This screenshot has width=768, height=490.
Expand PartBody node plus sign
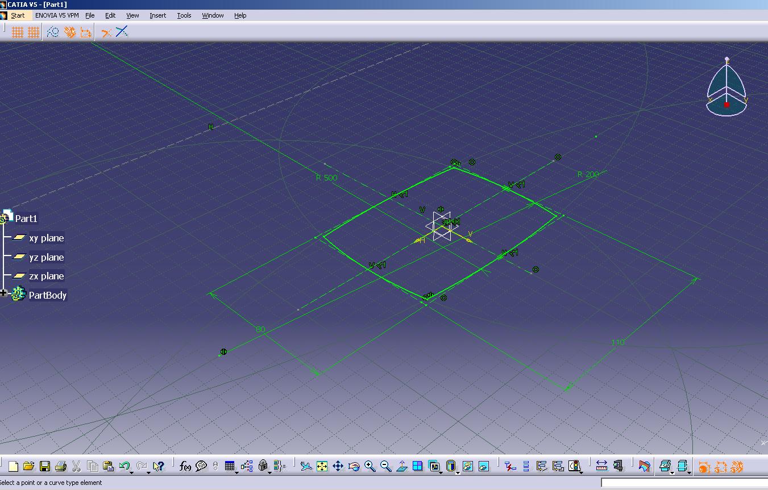pyautogui.click(x=3, y=293)
